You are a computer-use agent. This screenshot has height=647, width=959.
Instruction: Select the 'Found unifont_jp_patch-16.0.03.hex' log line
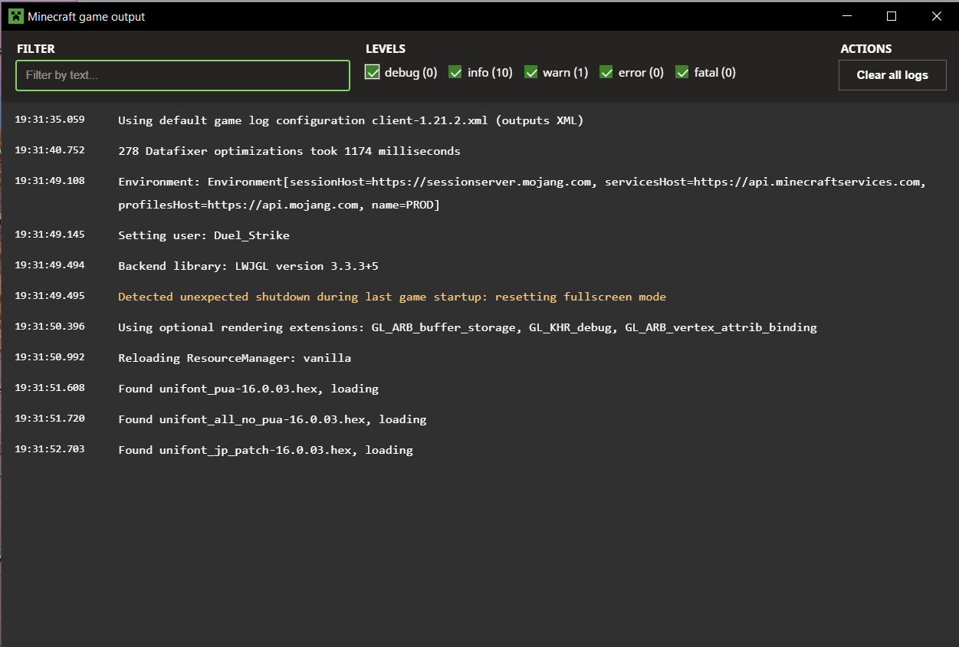point(265,450)
